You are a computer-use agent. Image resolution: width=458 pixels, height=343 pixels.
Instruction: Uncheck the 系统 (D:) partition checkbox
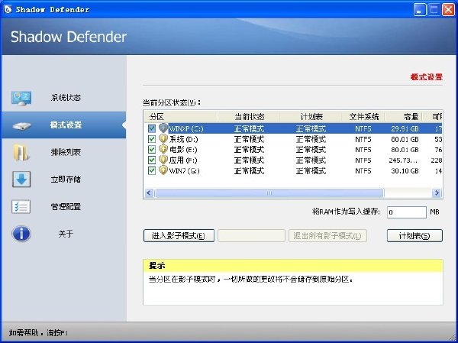[x=152, y=139]
